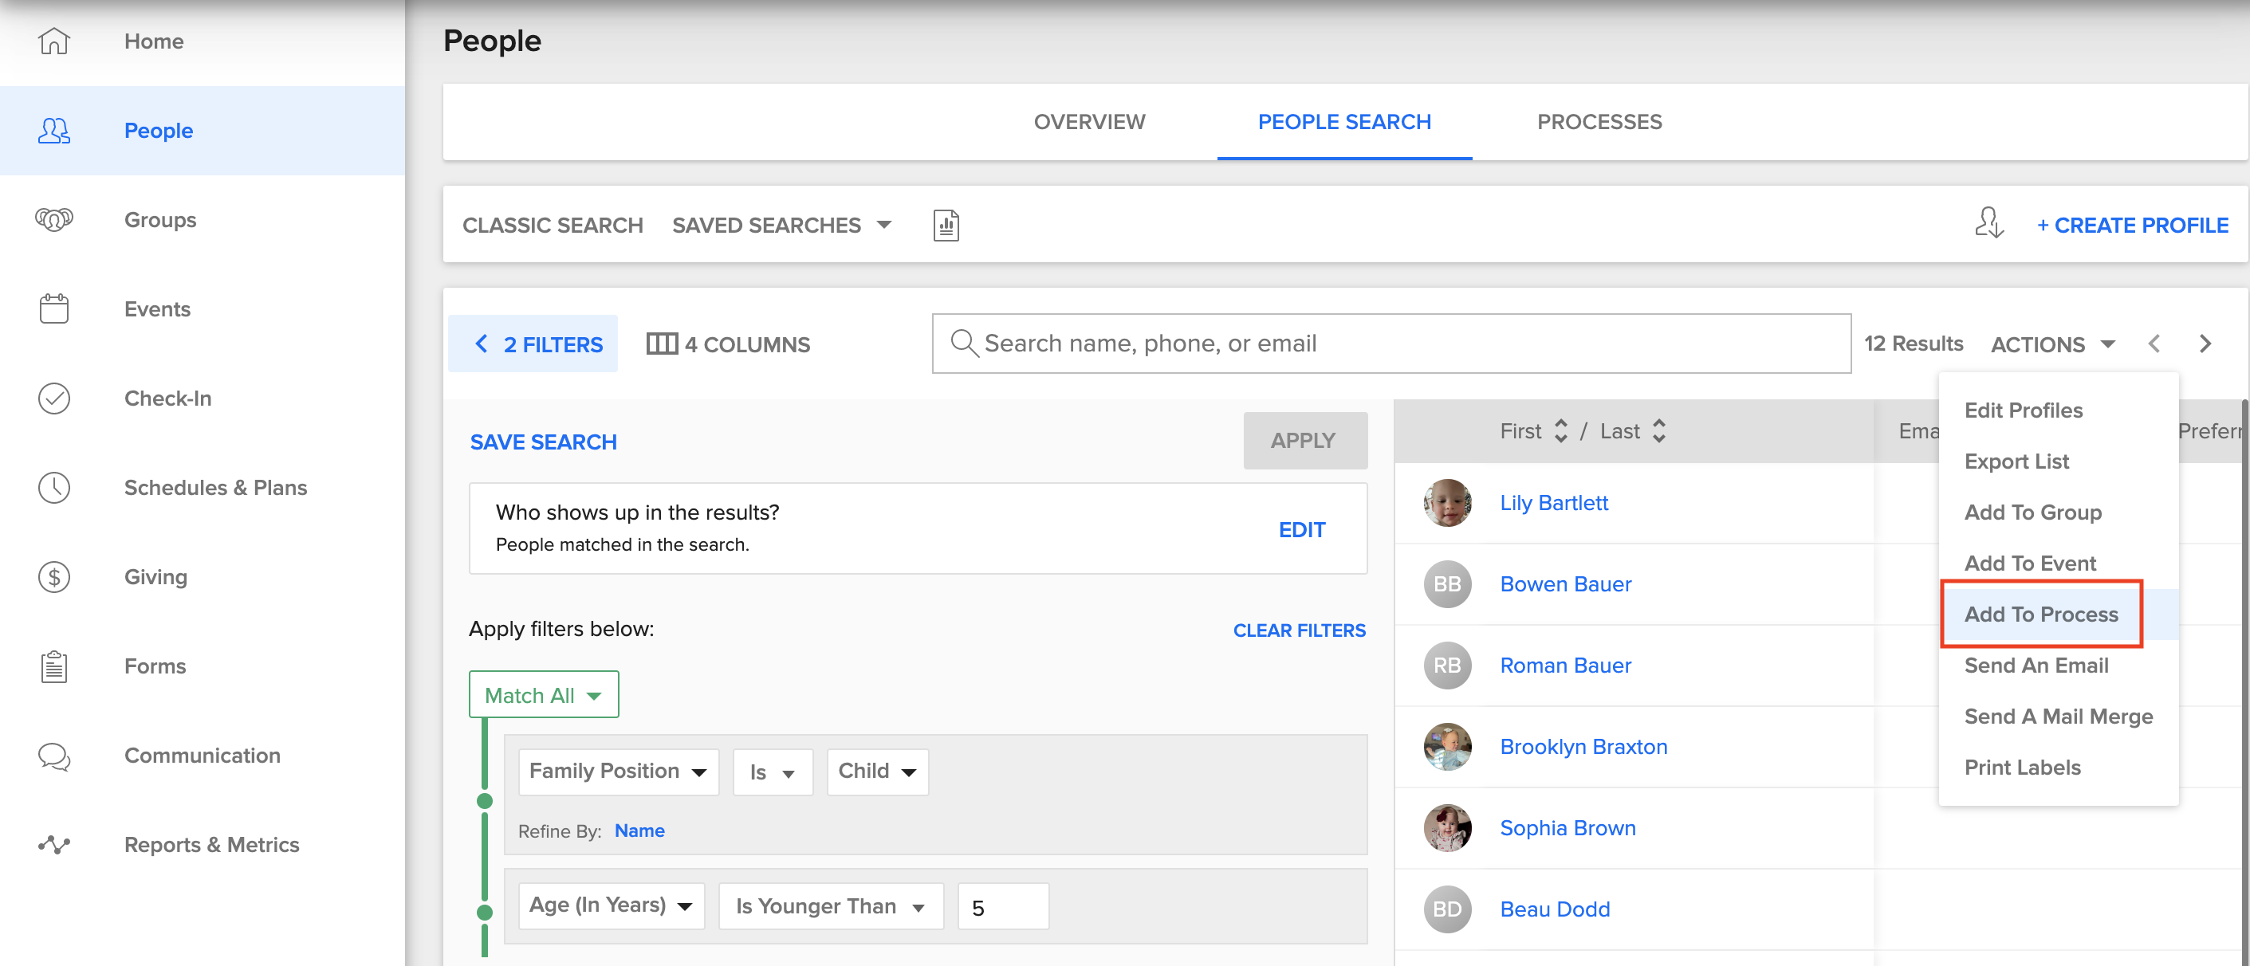Open the Check-In section

pos(167,399)
